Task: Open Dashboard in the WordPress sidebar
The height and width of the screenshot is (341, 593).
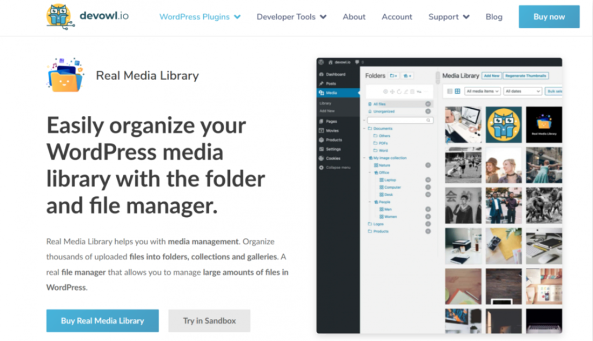Action: click(335, 75)
